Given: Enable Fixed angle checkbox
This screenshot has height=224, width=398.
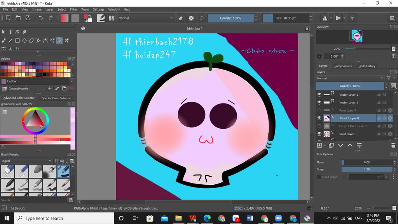Looking at the screenshot, I should 319,177.
